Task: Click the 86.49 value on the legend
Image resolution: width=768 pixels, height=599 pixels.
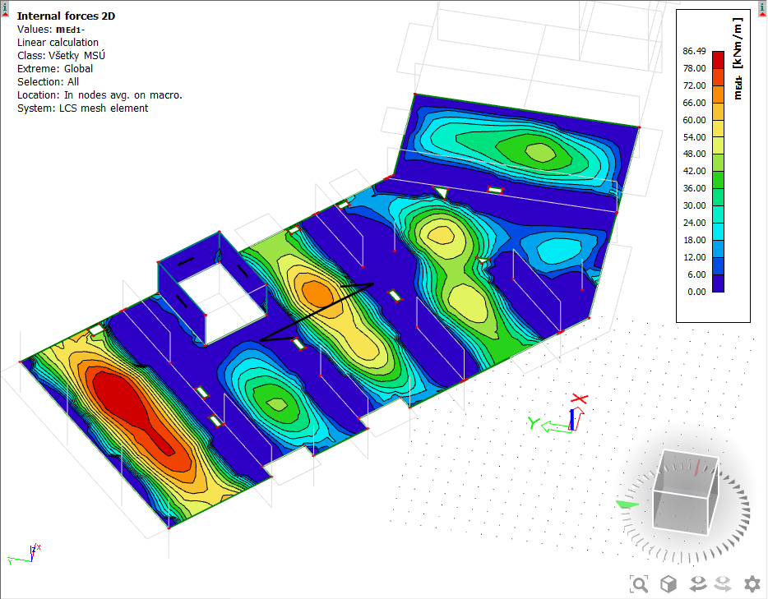Action: [x=694, y=51]
